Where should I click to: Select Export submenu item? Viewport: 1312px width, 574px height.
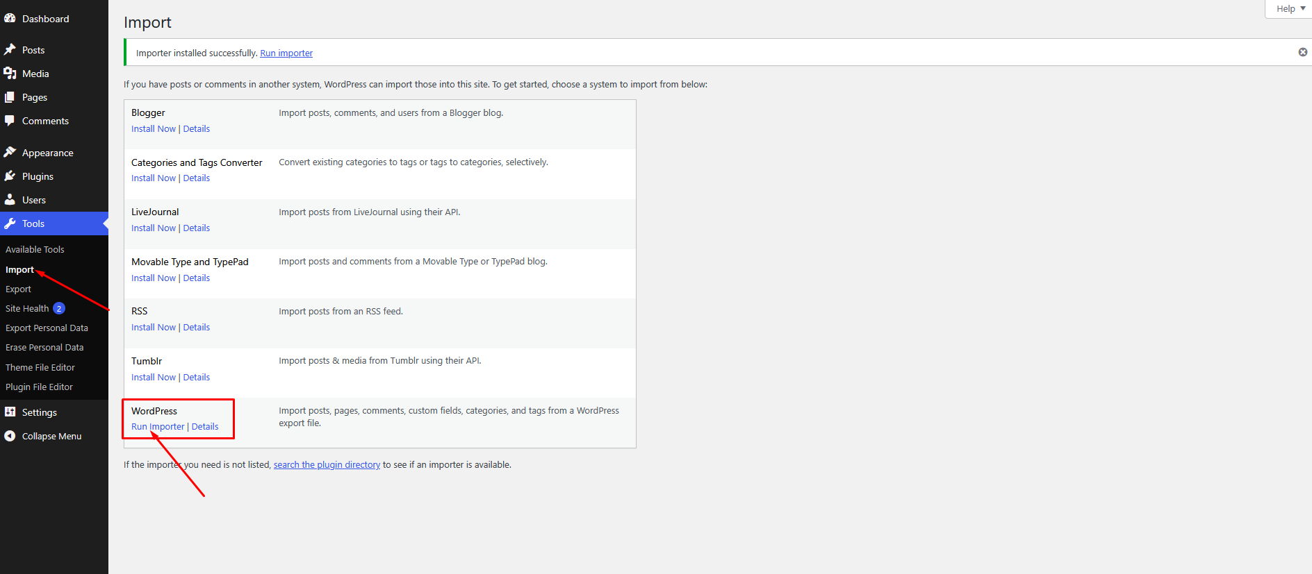click(x=18, y=289)
